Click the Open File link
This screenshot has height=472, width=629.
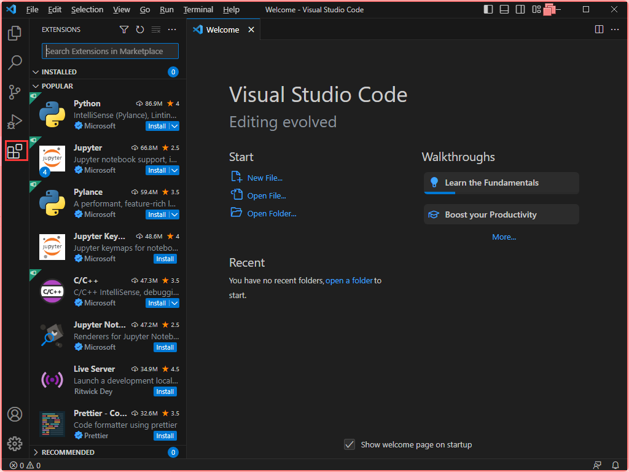pos(267,195)
